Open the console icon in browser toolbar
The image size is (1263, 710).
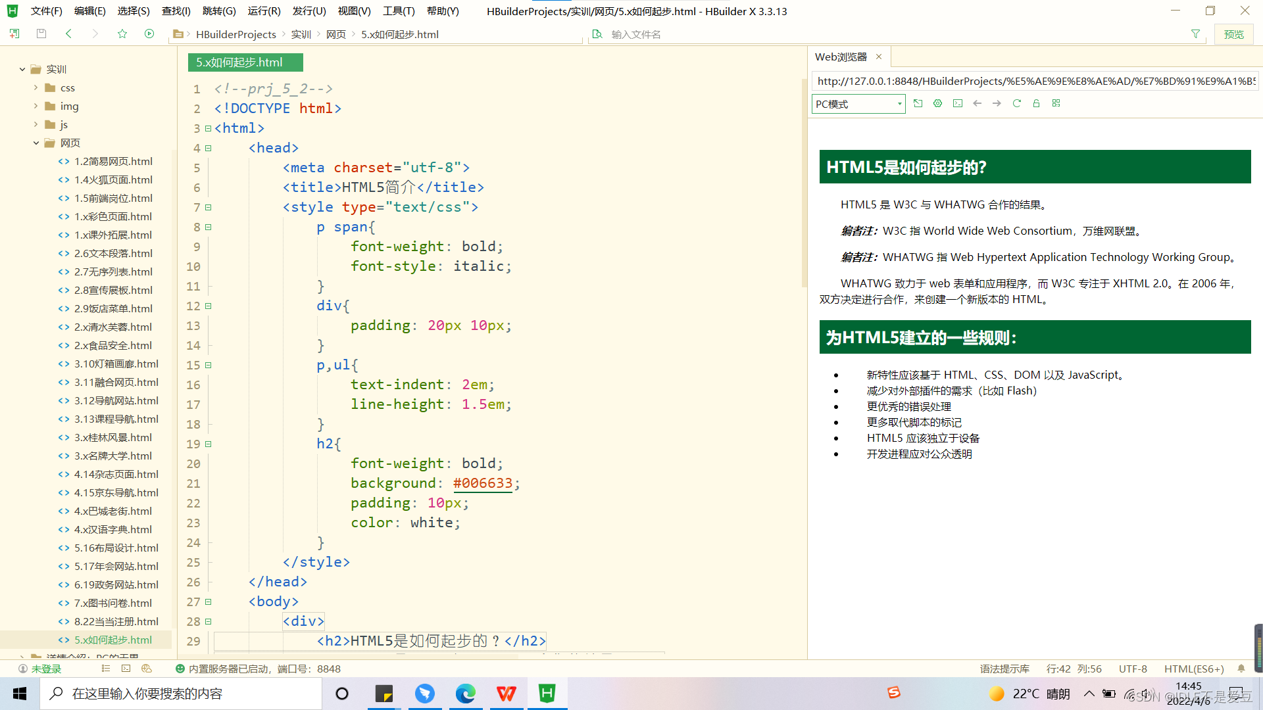point(958,103)
